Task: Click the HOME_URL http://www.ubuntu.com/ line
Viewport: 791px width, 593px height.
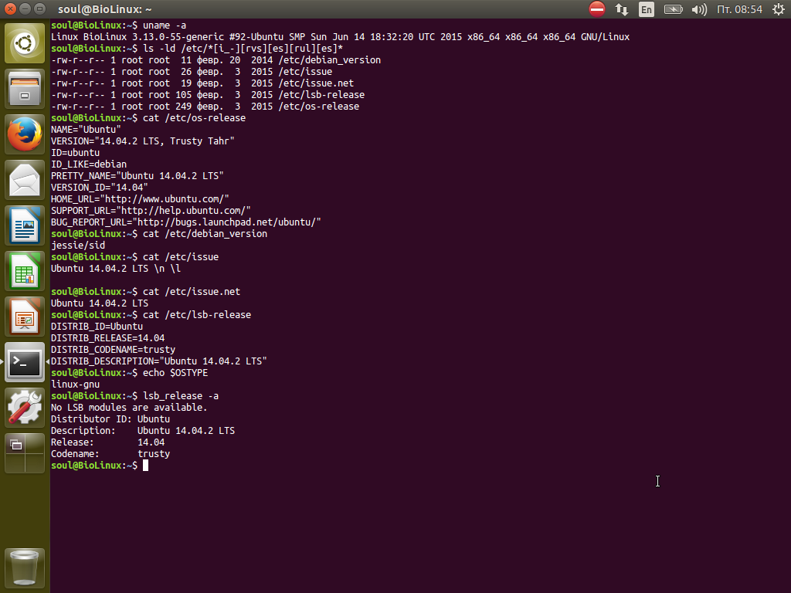Action: (140, 199)
